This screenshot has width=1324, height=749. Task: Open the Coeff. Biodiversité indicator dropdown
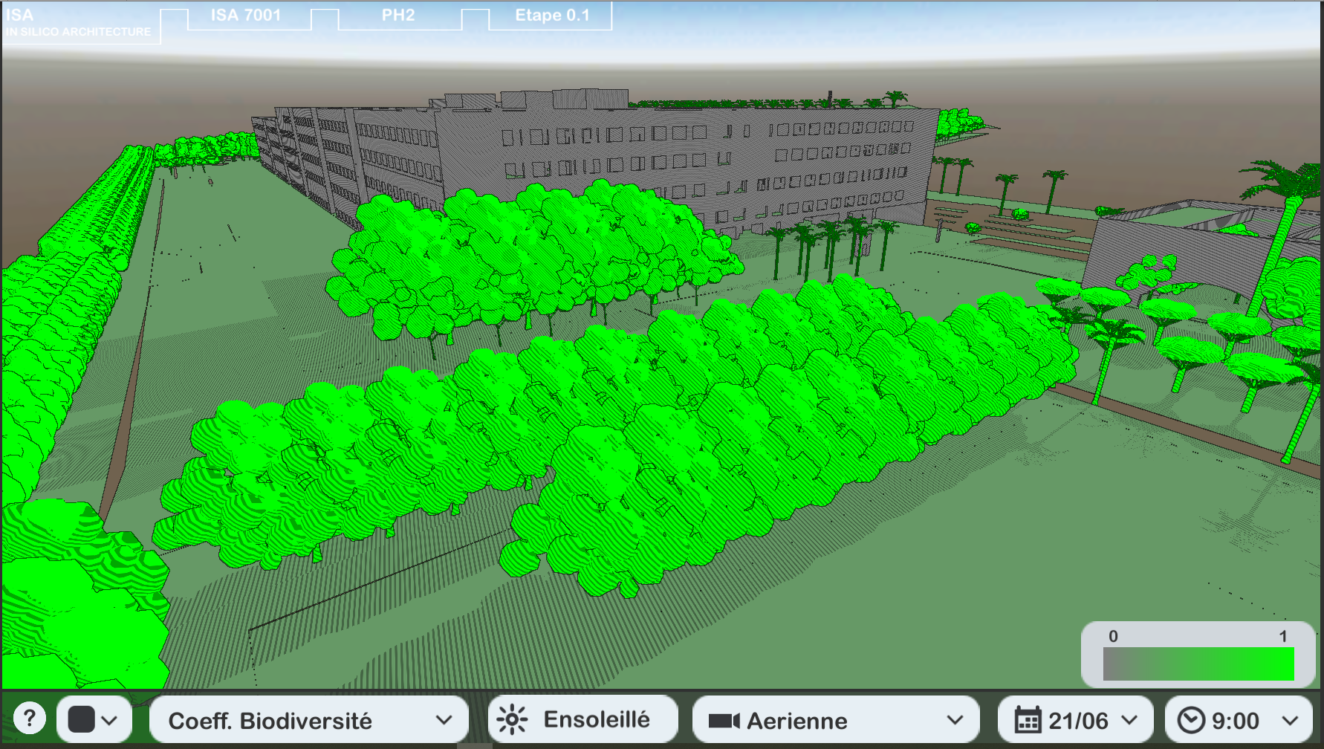[x=308, y=720]
